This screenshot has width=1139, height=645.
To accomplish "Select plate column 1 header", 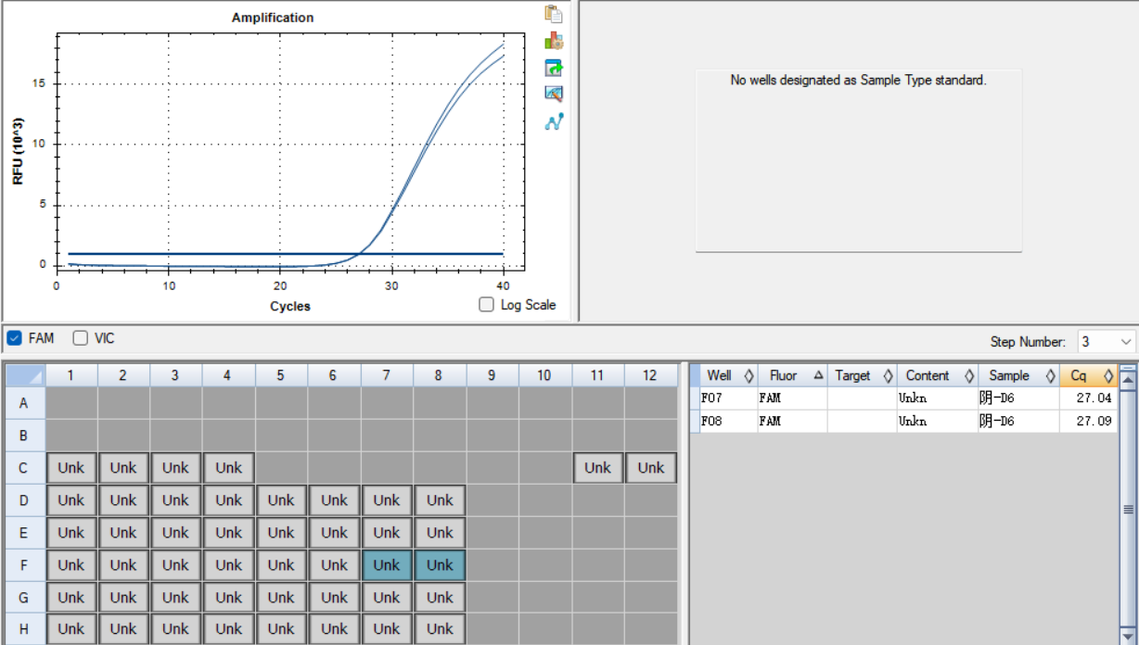I will [x=70, y=375].
